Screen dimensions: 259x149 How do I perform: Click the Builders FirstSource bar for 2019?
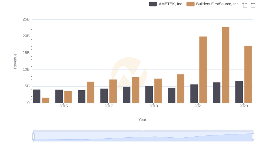[158, 91]
